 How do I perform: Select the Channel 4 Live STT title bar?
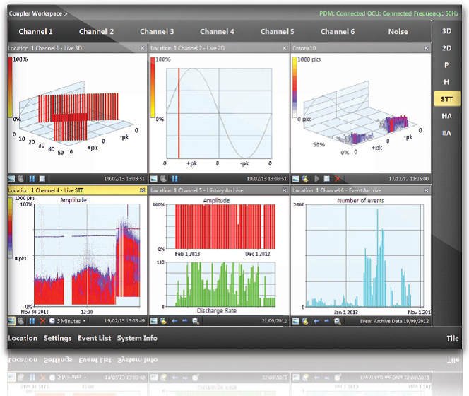point(77,190)
